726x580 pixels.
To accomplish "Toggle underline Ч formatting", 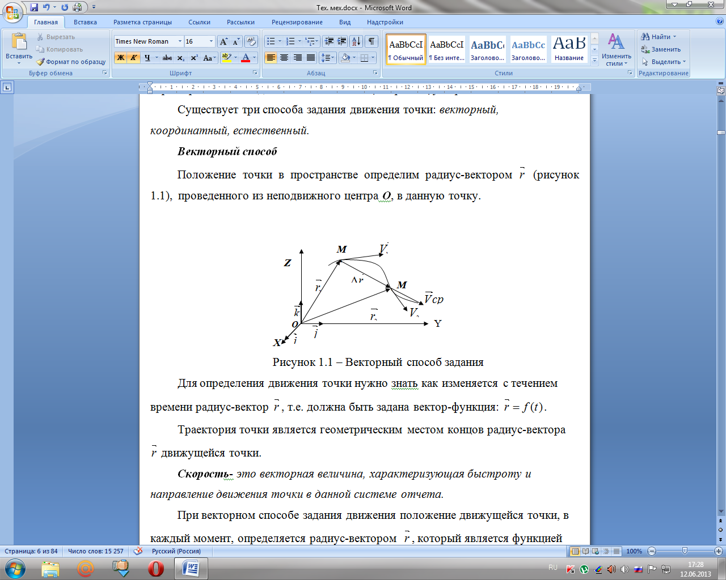I will (147, 58).
